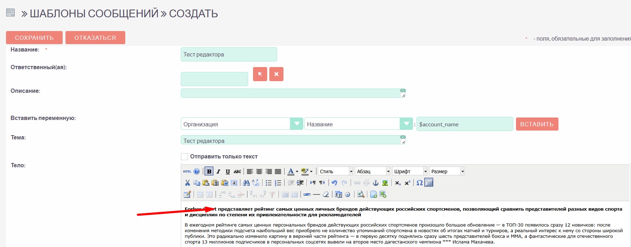Screen dimensions: 631x247
Task: Open find binoculars tool
Action: pyautogui.click(x=246, y=183)
